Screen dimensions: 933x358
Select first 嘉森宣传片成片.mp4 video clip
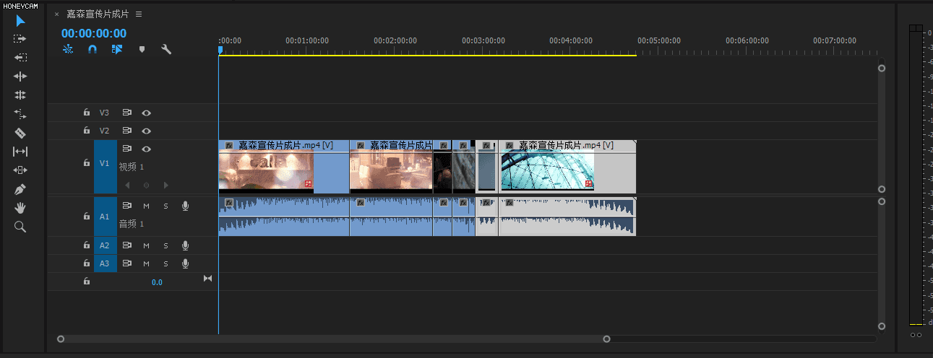[x=283, y=167]
